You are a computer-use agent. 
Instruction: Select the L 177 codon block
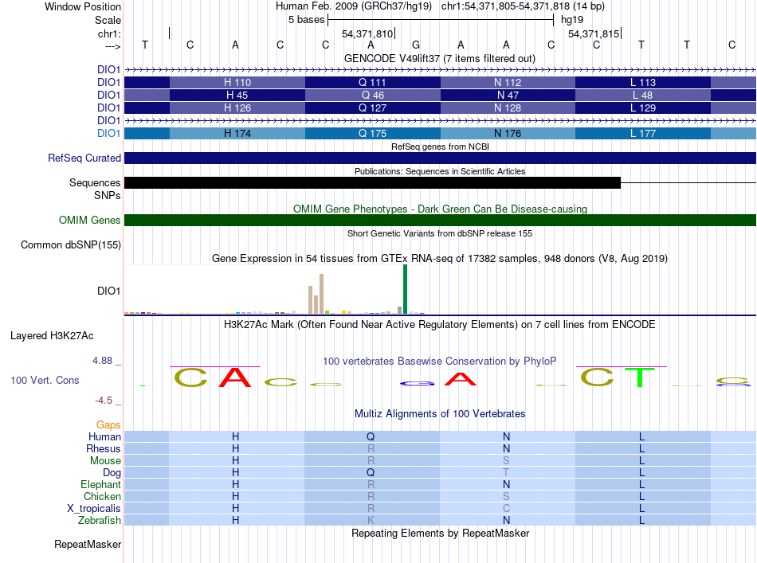coord(643,133)
